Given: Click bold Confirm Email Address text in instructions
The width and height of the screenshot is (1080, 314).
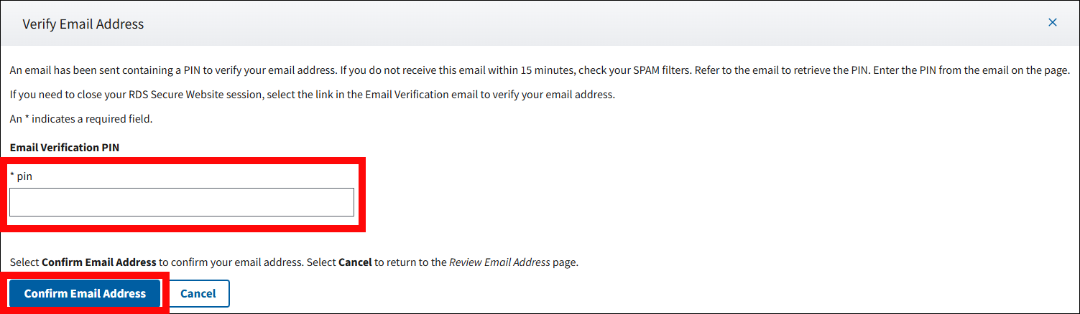Looking at the screenshot, I should [x=98, y=262].
